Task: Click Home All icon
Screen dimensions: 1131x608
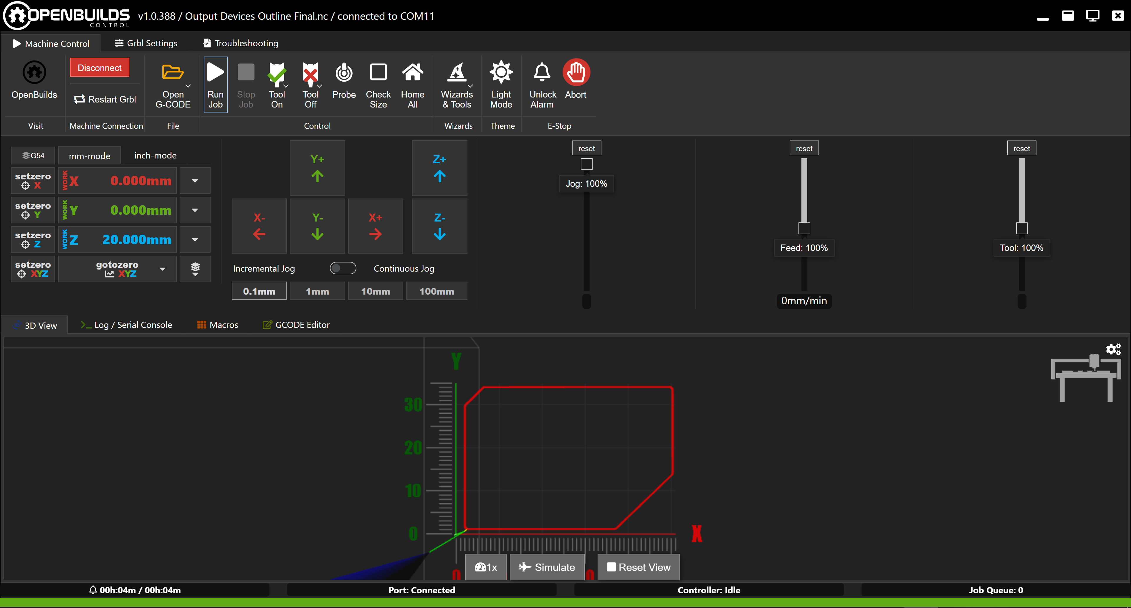Action: tap(412, 72)
